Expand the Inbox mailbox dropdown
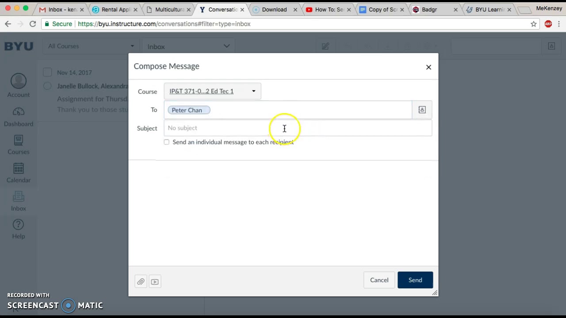The width and height of the screenshot is (566, 318). tap(188, 46)
